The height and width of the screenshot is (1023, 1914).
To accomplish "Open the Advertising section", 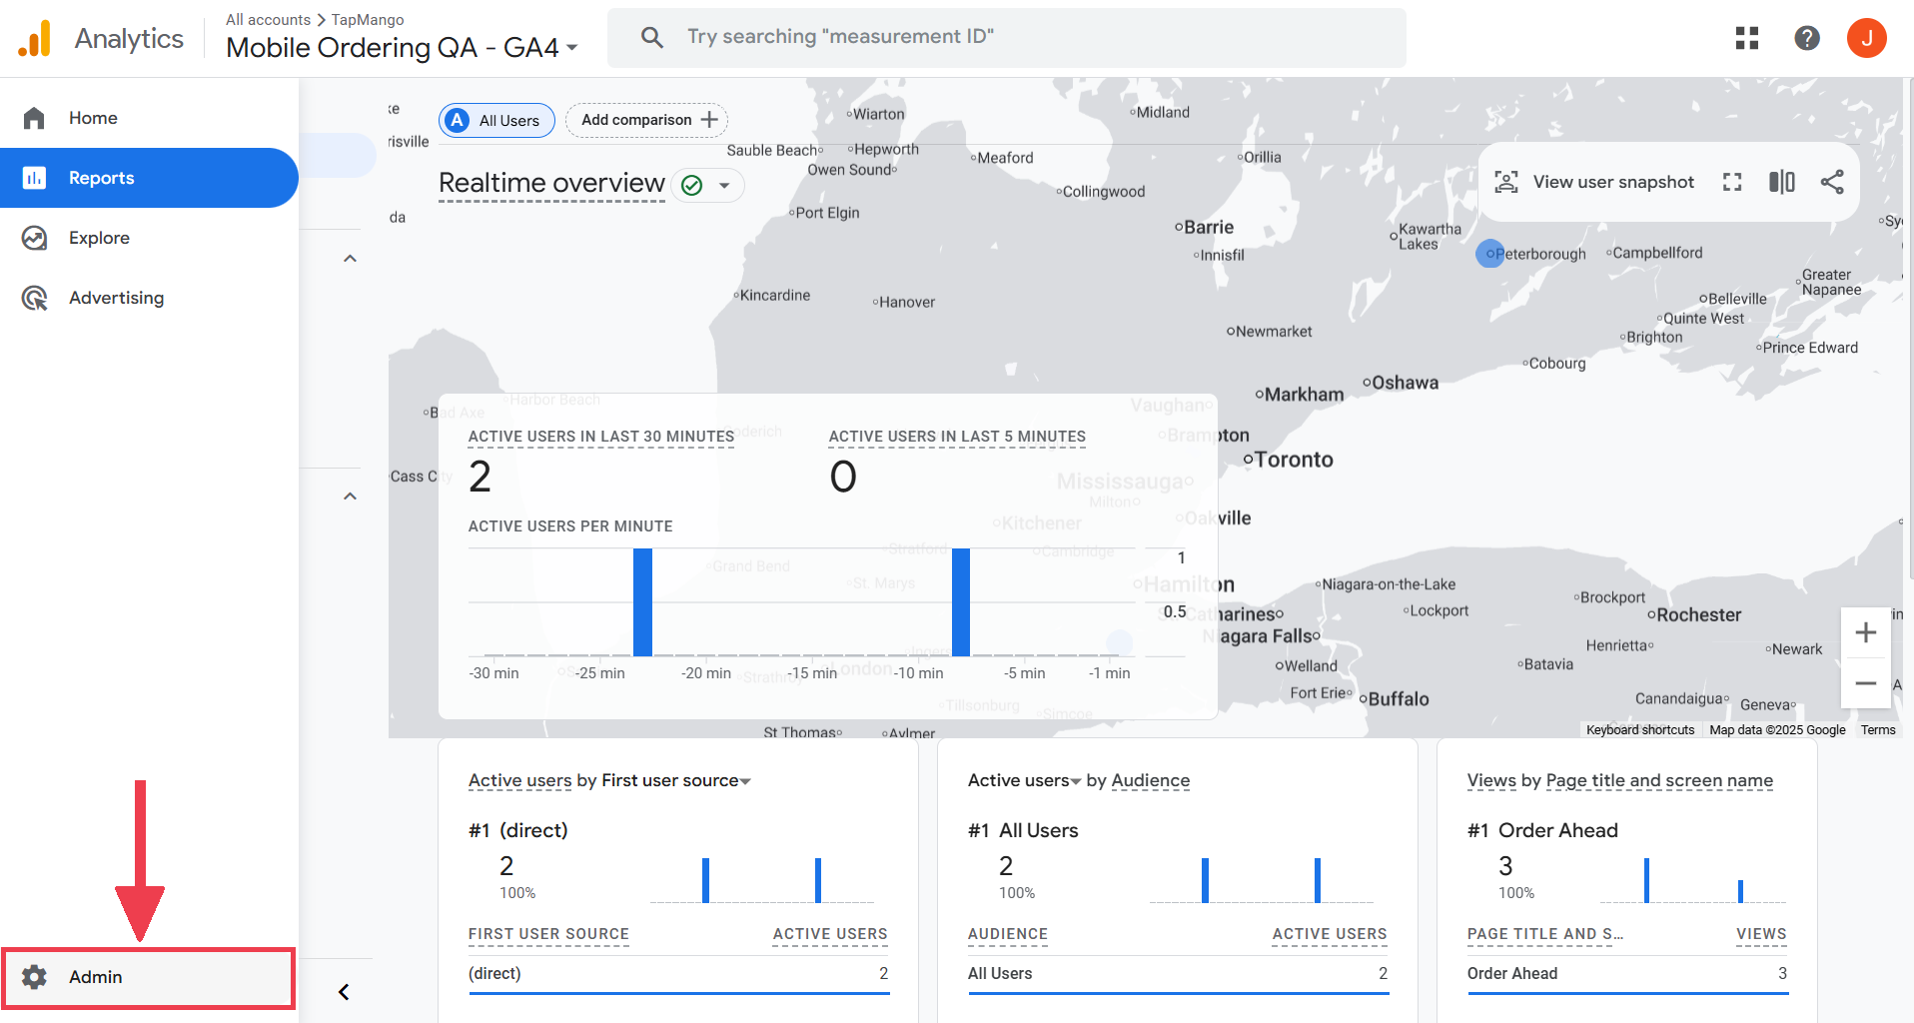I will [x=116, y=297].
